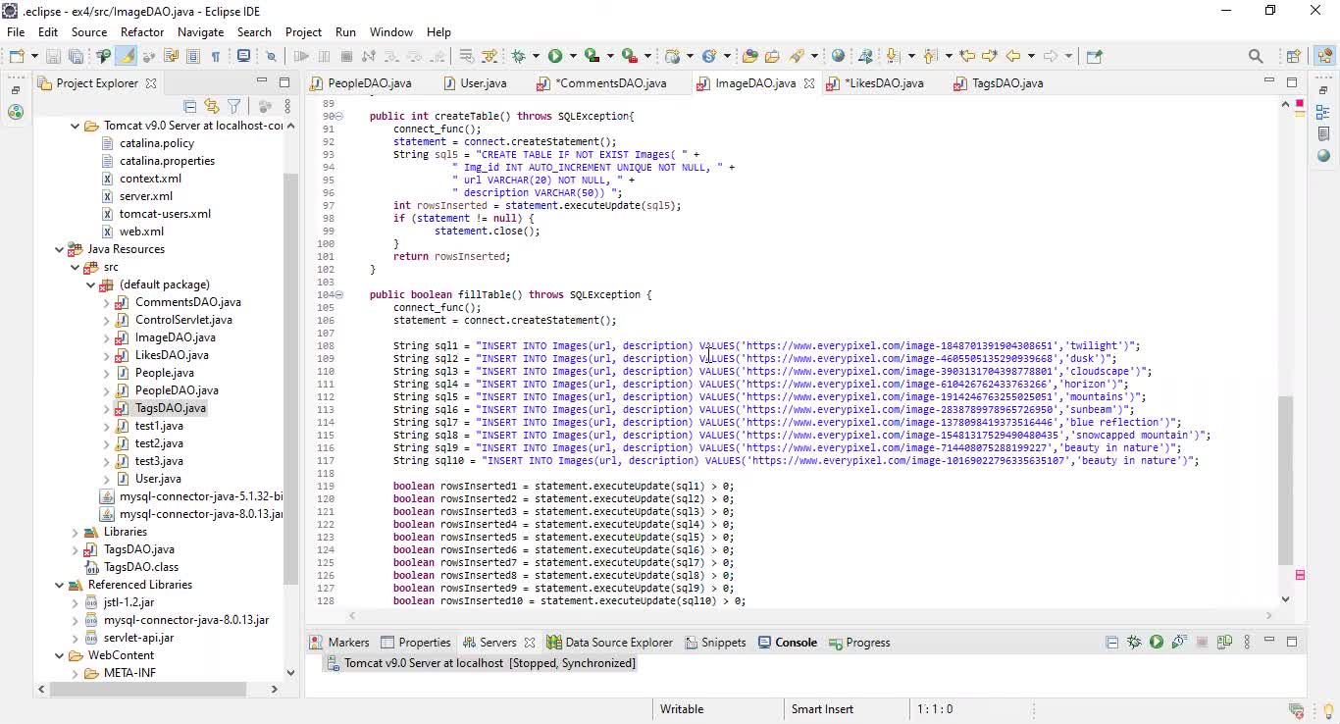This screenshot has height=724, width=1340.
Task: Select test2.java in Project Explorer
Action: (159, 443)
